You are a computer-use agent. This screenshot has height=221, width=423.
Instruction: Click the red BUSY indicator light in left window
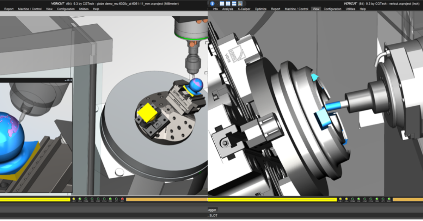pos(122,199)
